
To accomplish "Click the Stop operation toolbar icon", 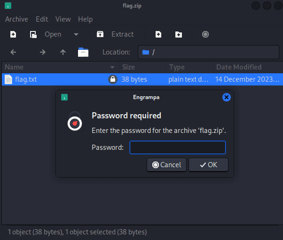I will click(205, 34).
